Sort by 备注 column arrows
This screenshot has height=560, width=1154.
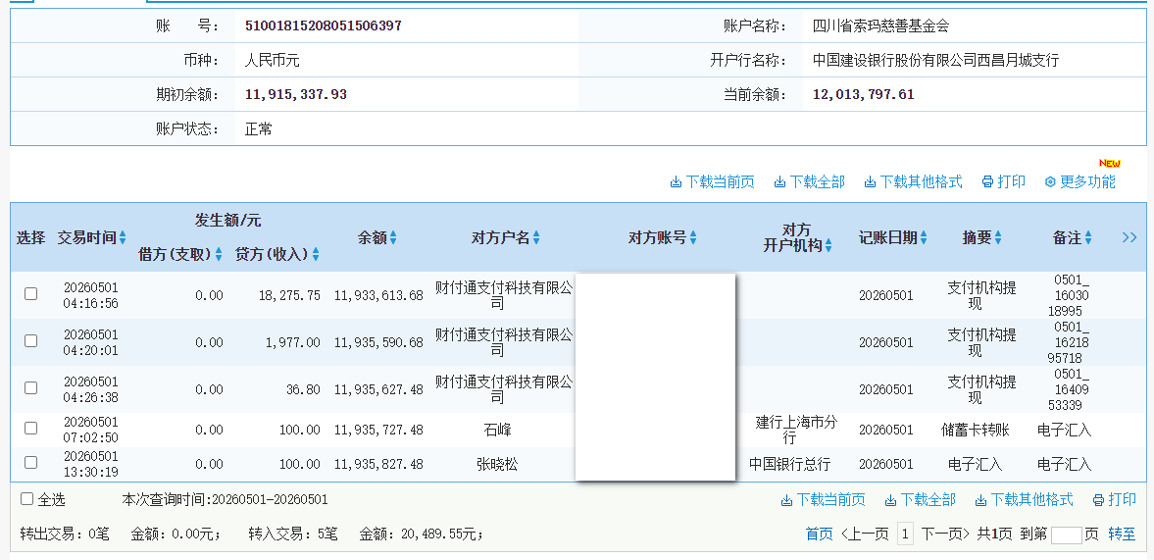[1087, 237]
